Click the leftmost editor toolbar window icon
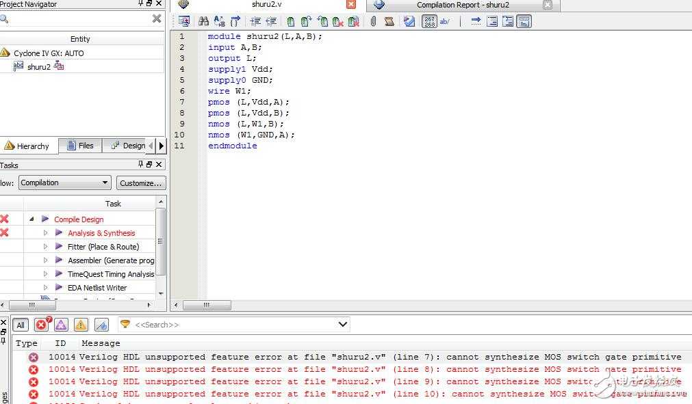This screenshot has width=692, height=404. tap(184, 21)
